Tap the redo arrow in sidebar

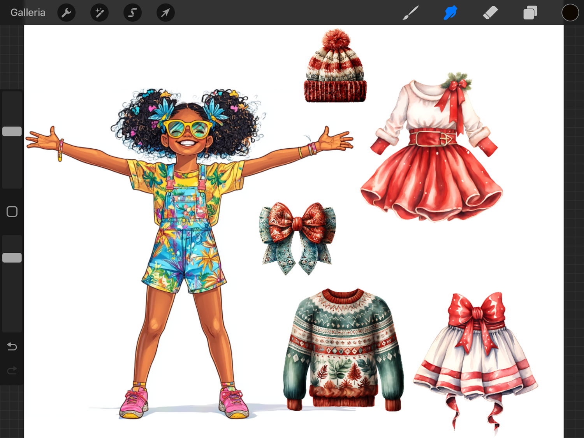(12, 370)
